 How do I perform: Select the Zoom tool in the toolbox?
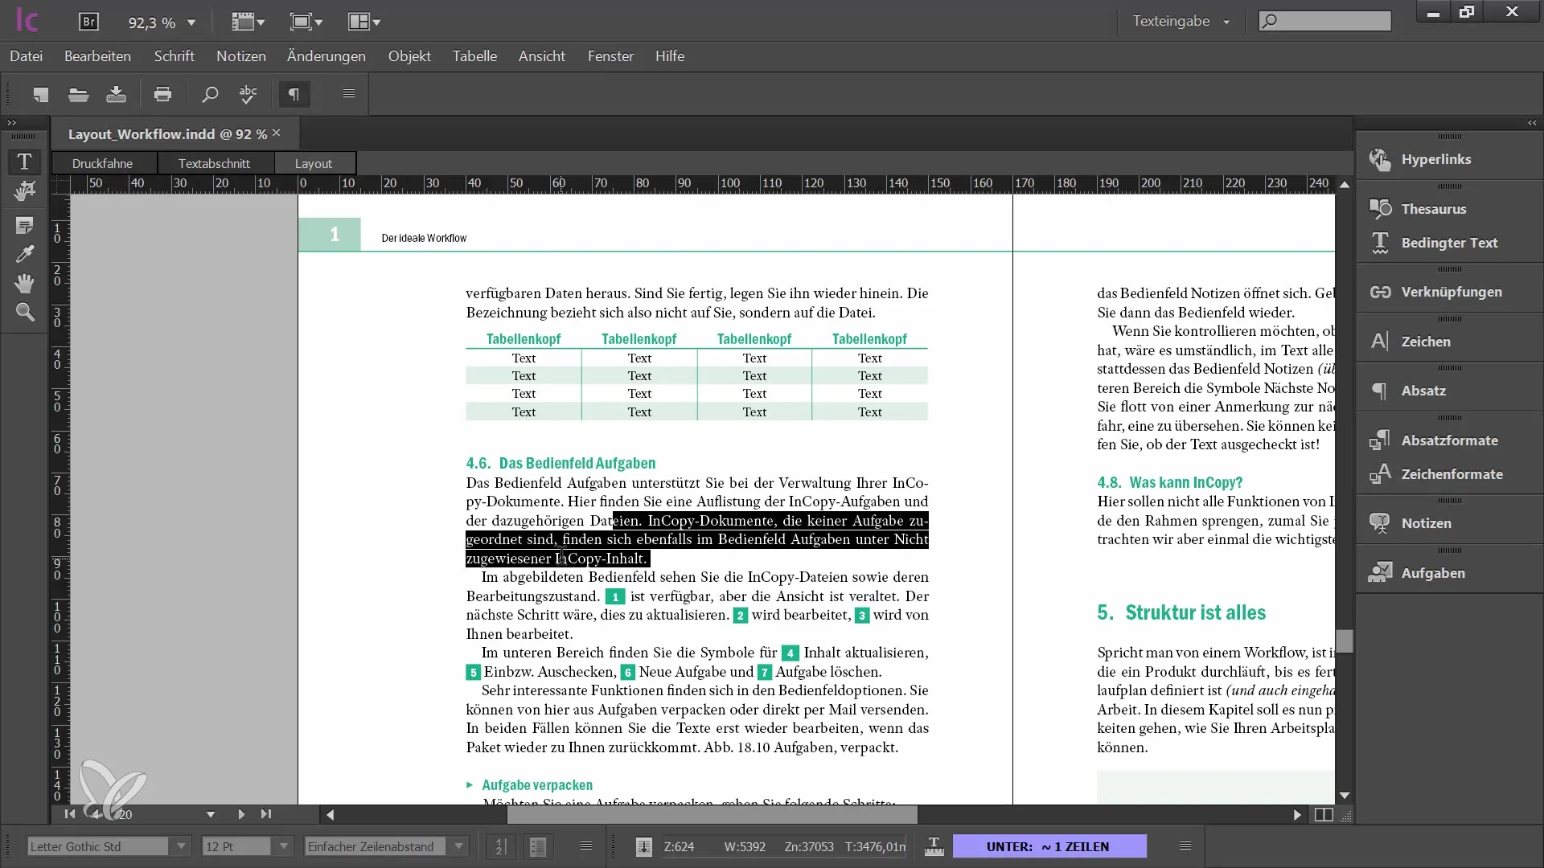[x=24, y=312]
